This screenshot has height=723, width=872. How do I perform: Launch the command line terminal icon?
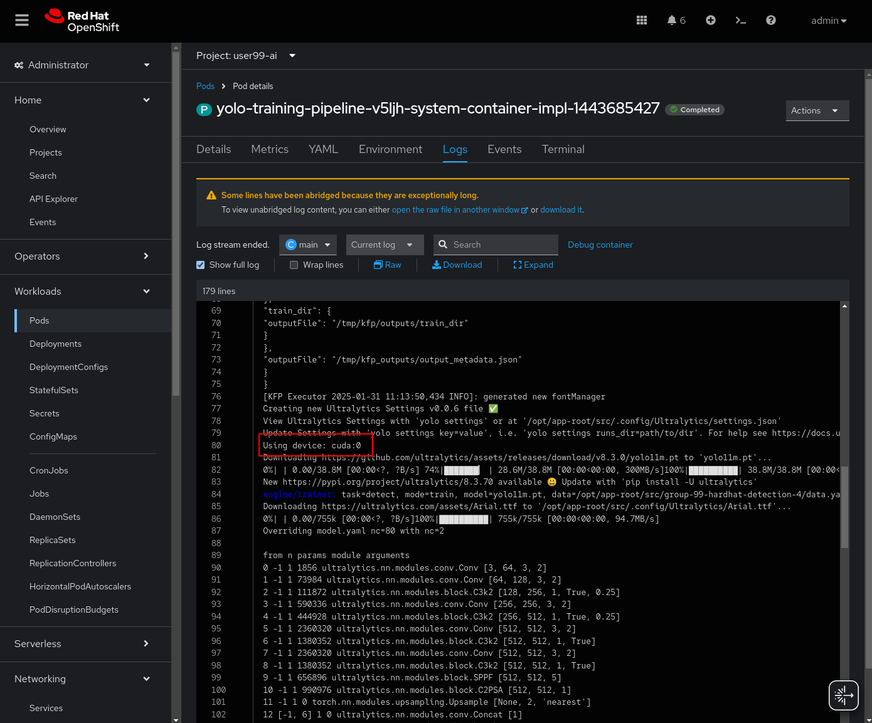point(741,21)
